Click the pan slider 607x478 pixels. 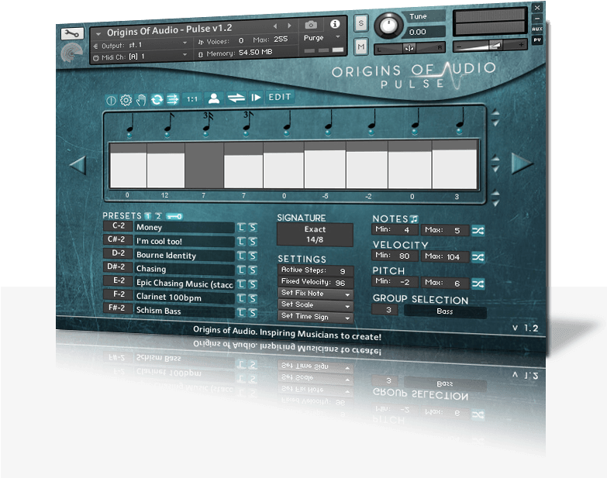coord(409,48)
